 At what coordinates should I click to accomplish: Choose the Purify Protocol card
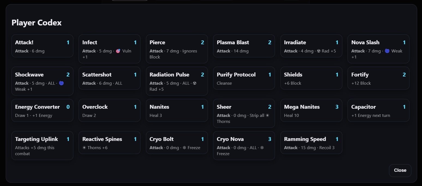click(244, 78)
